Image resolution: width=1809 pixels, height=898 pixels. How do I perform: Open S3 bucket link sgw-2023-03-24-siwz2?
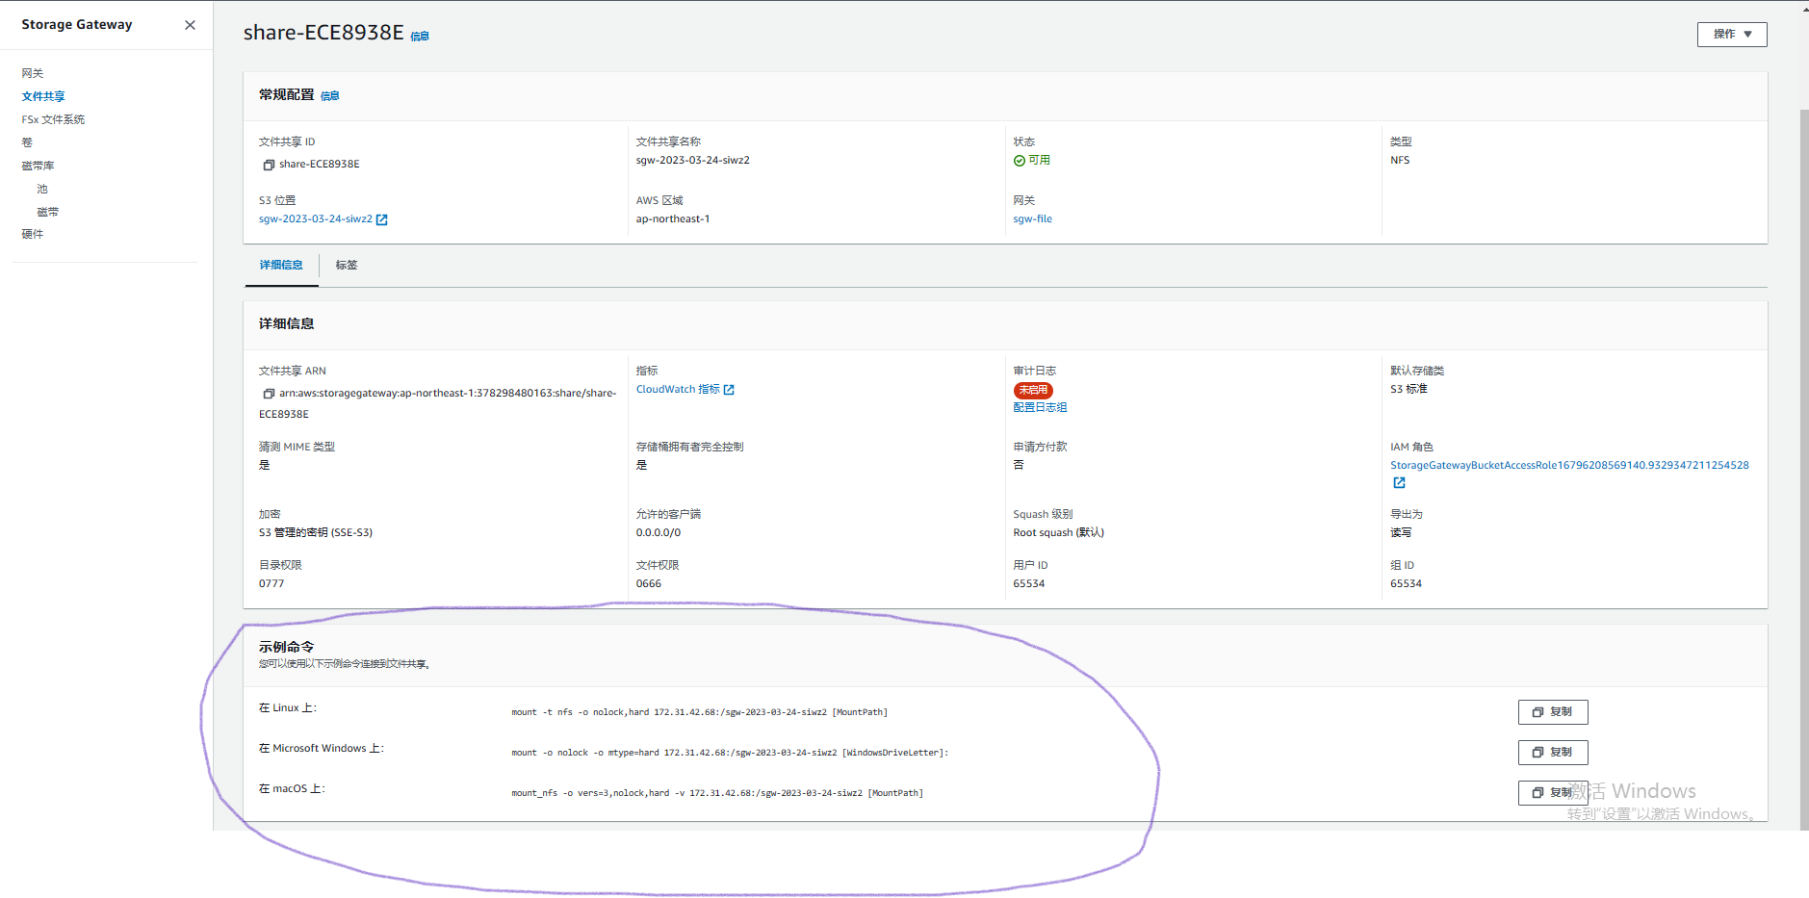[x=316, y=219]
